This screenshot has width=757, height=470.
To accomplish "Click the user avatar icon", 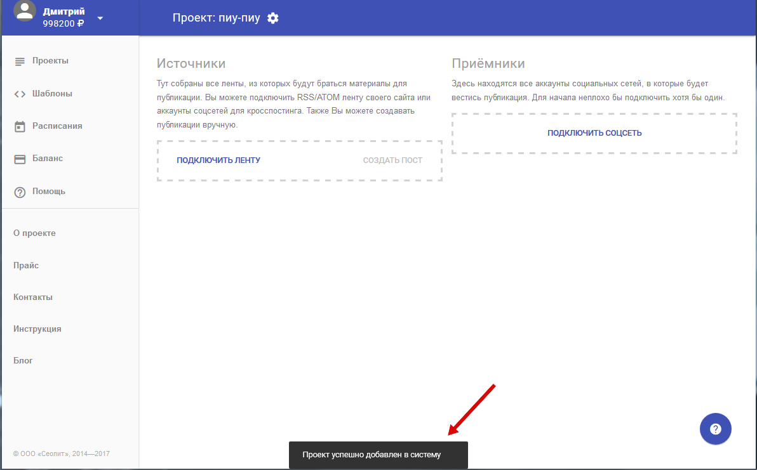I will coord(24,13).
